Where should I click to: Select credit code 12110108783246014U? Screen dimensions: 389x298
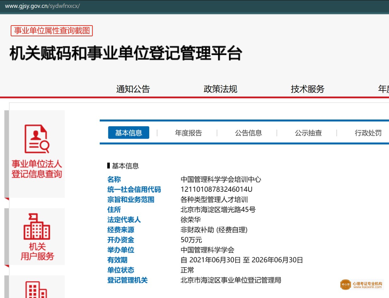pos(216,190)
